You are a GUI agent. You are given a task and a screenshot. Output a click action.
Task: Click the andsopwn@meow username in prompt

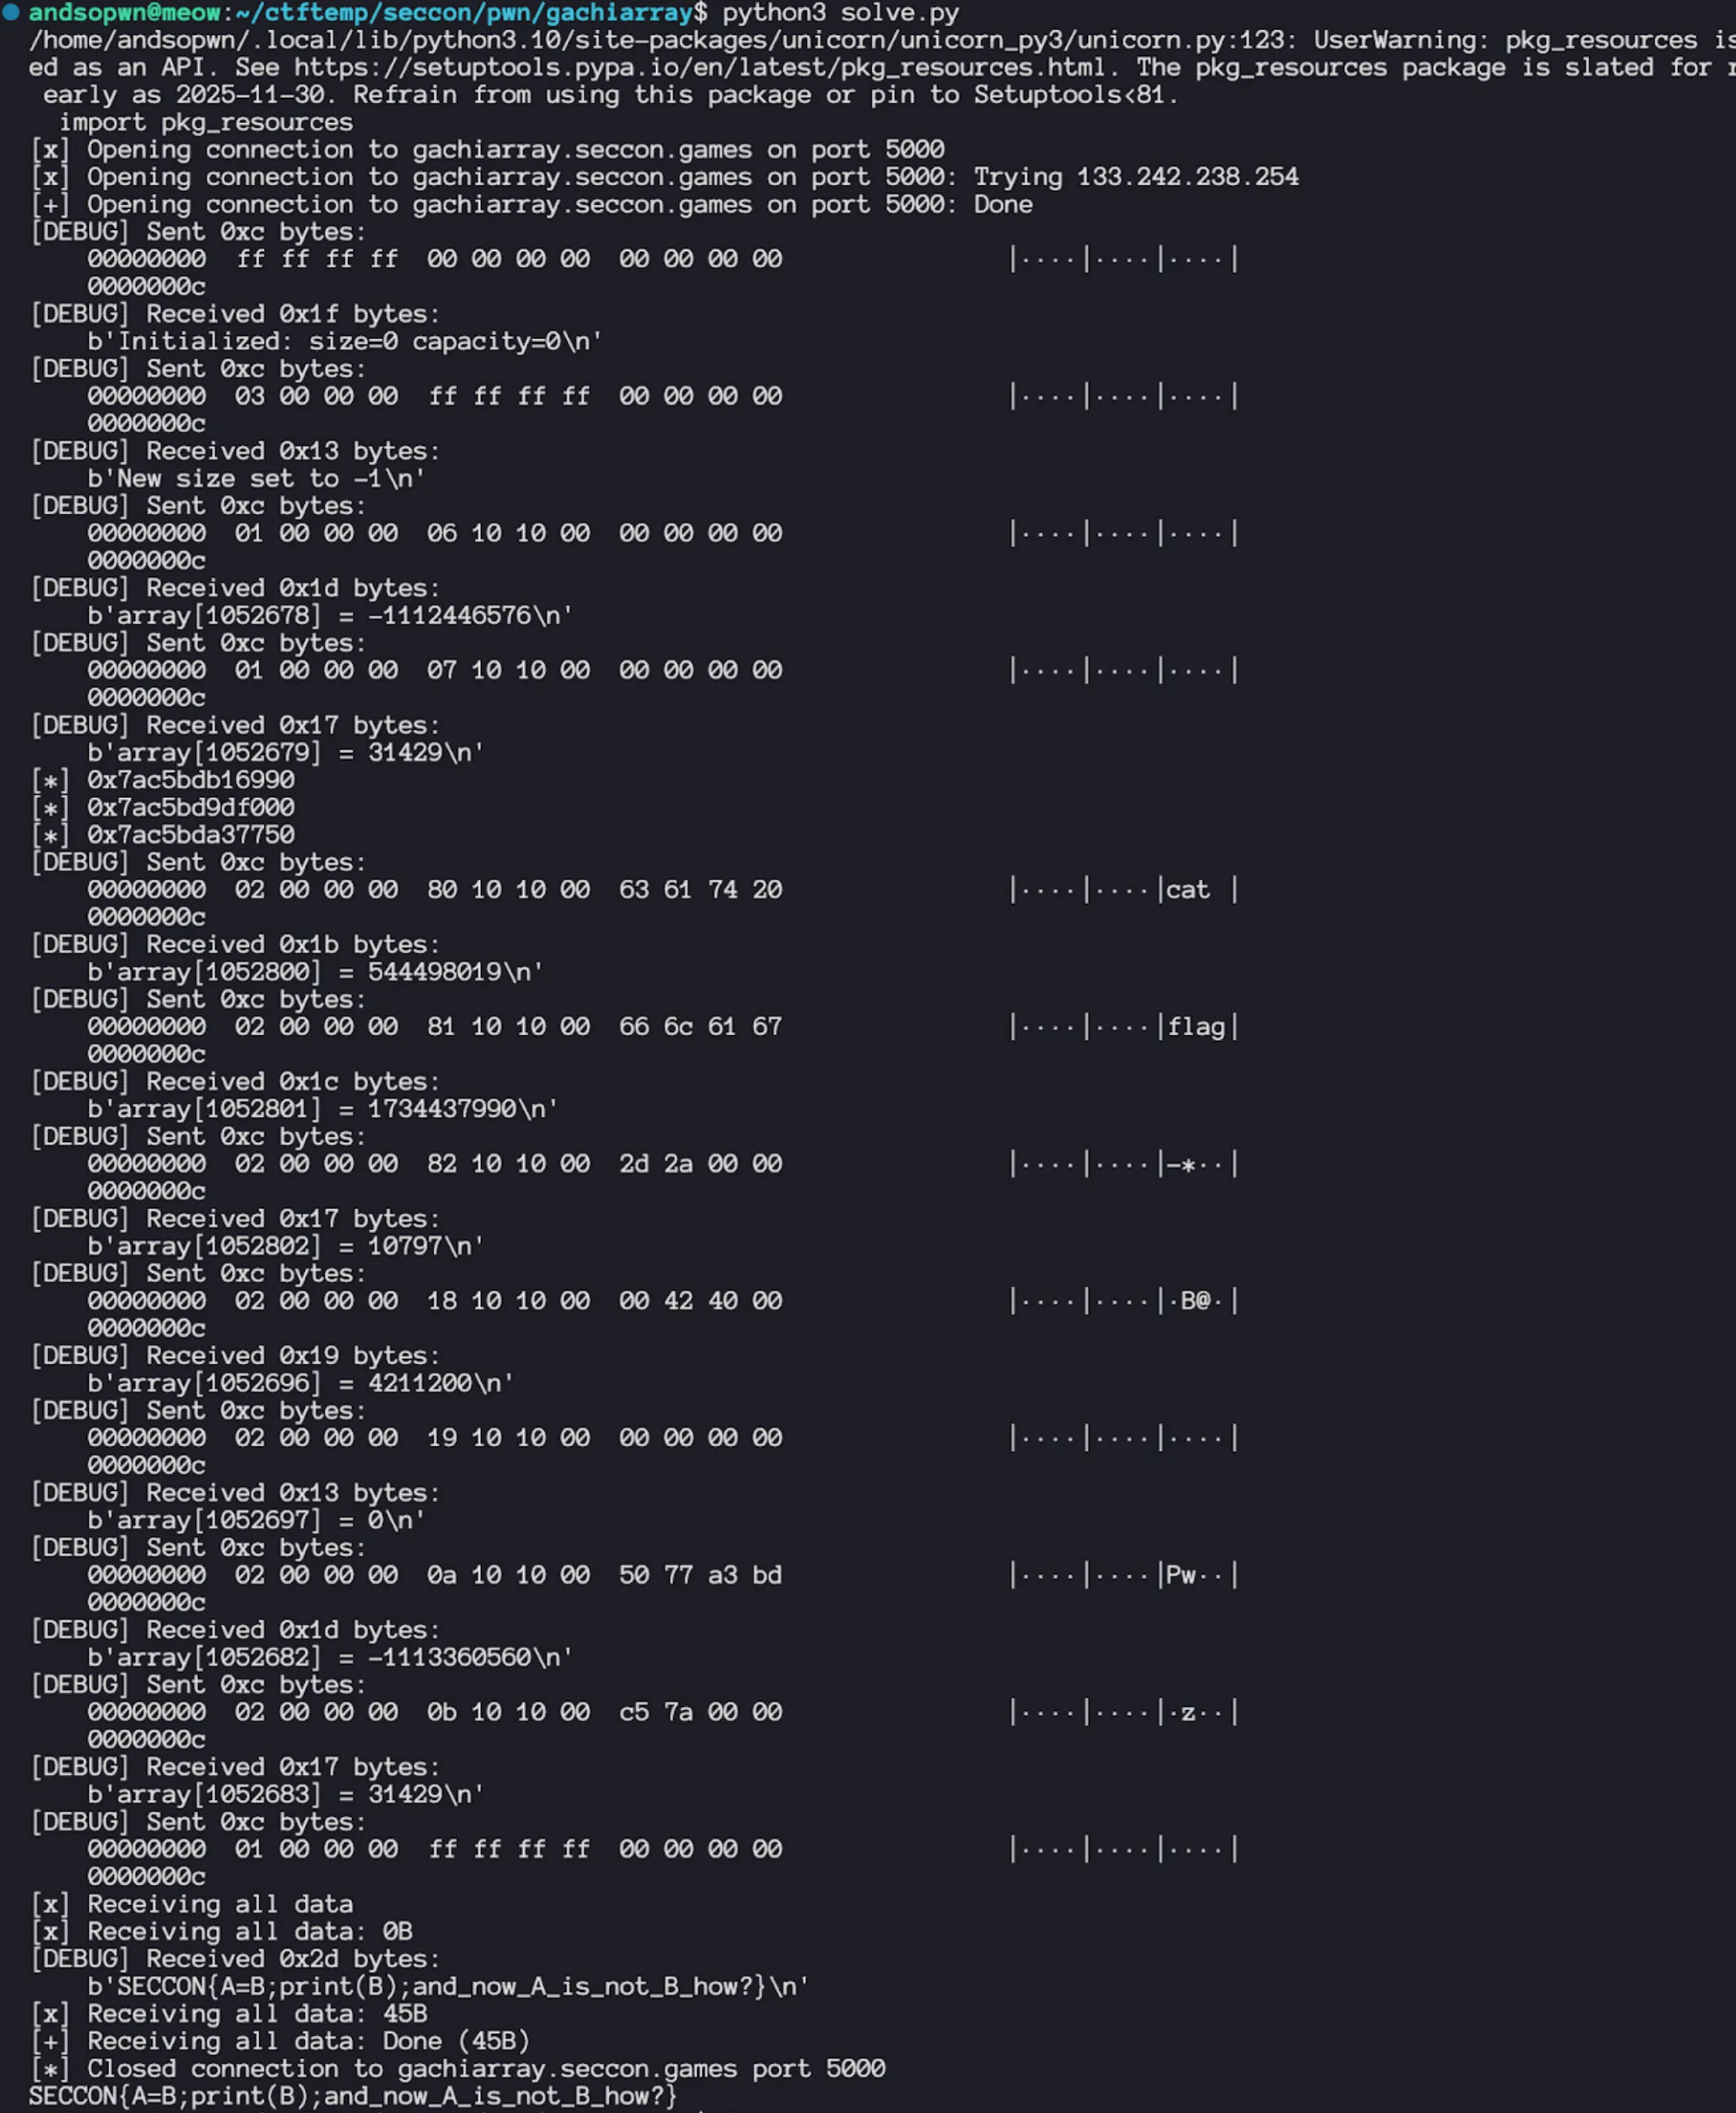point(124,13)
